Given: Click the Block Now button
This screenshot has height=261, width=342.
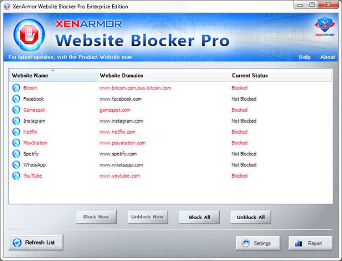Looking at the screenshot, I should 96,217.
